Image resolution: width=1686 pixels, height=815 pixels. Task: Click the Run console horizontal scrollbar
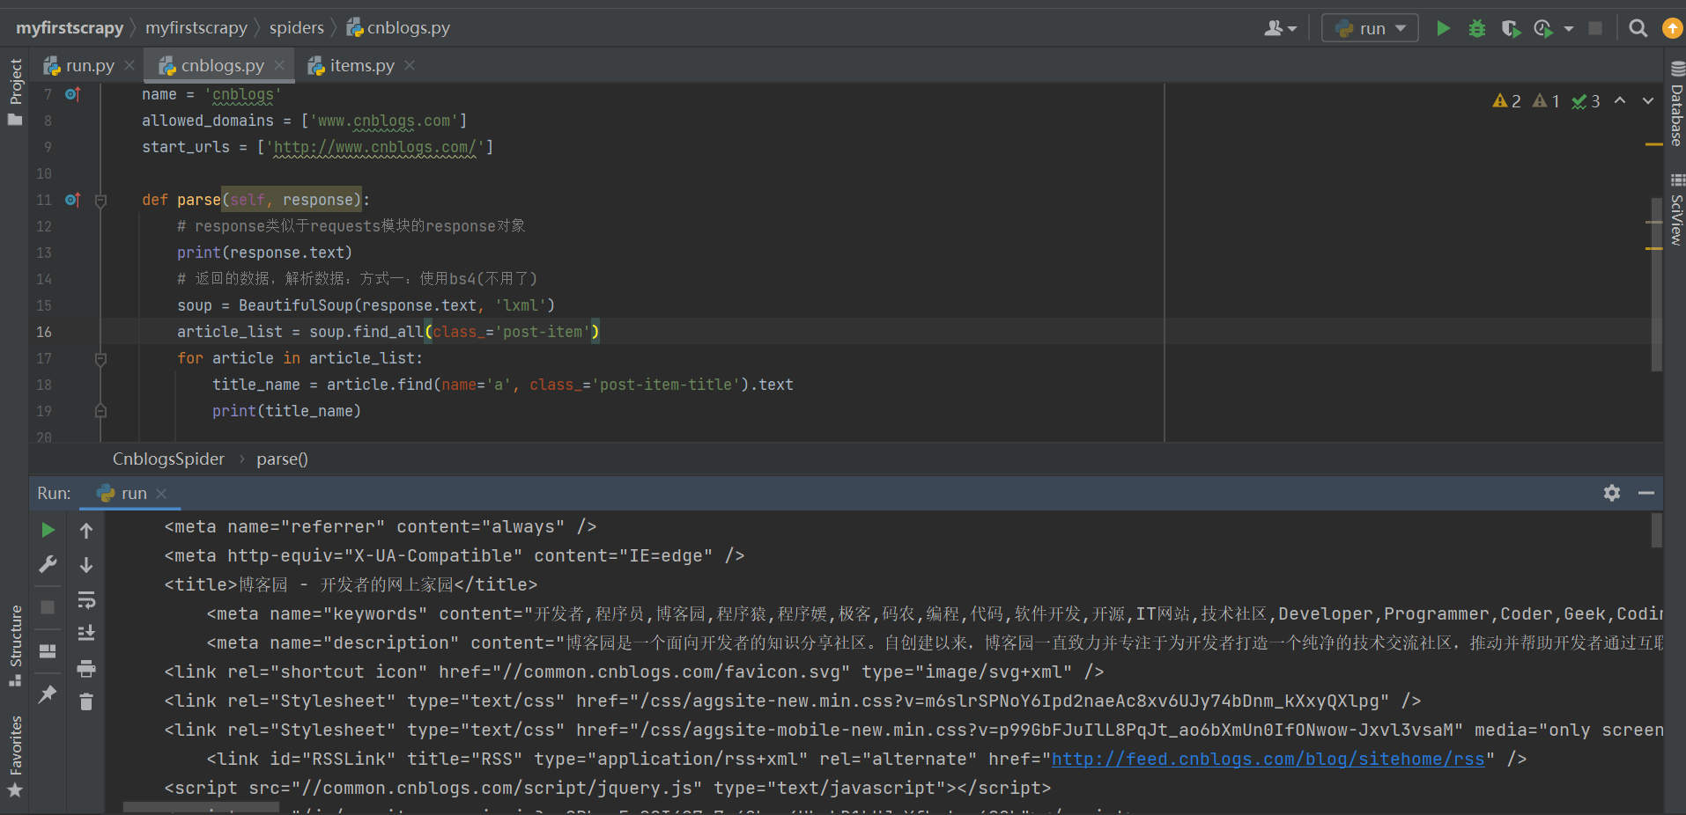coord(201,807)
